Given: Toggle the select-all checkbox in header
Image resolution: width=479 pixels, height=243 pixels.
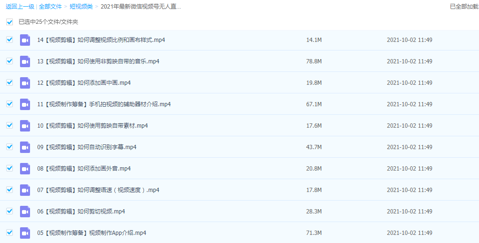Looking at the screenshot, I should (10, 22).
